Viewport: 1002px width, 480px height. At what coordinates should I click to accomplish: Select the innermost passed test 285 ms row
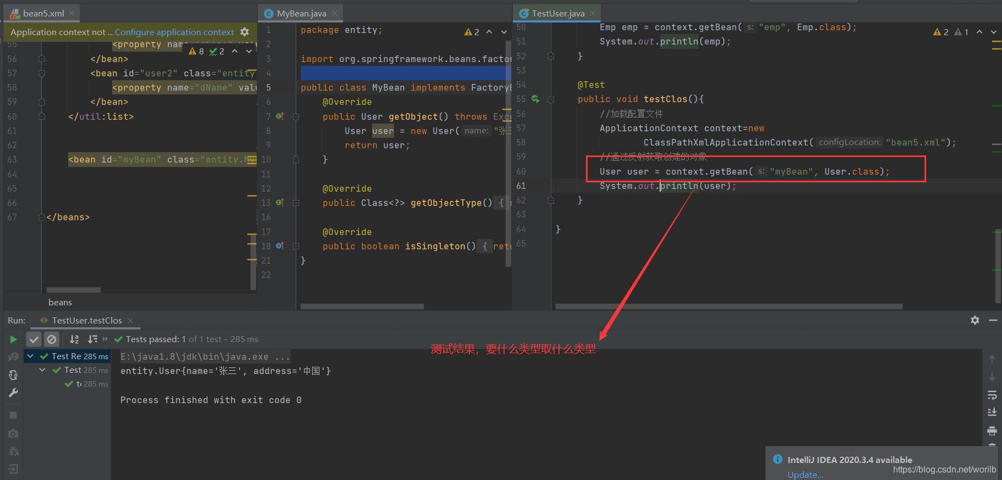pyautogui.click(x=68, y=384)
